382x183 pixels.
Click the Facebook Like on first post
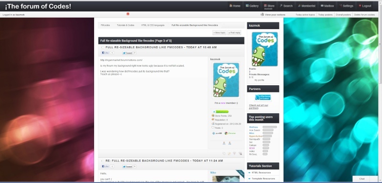point(105,53)
